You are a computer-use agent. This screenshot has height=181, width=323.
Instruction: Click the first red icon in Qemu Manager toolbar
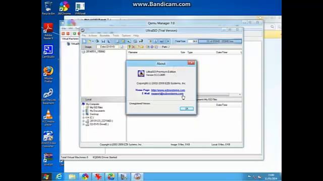63,34
